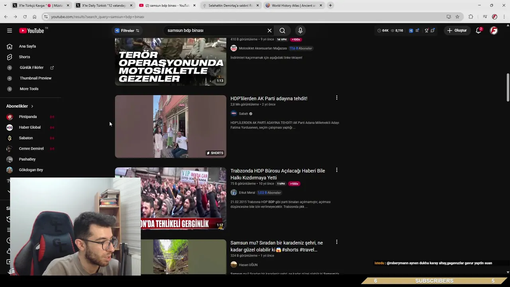Close the World History Atlas tab

321,6
